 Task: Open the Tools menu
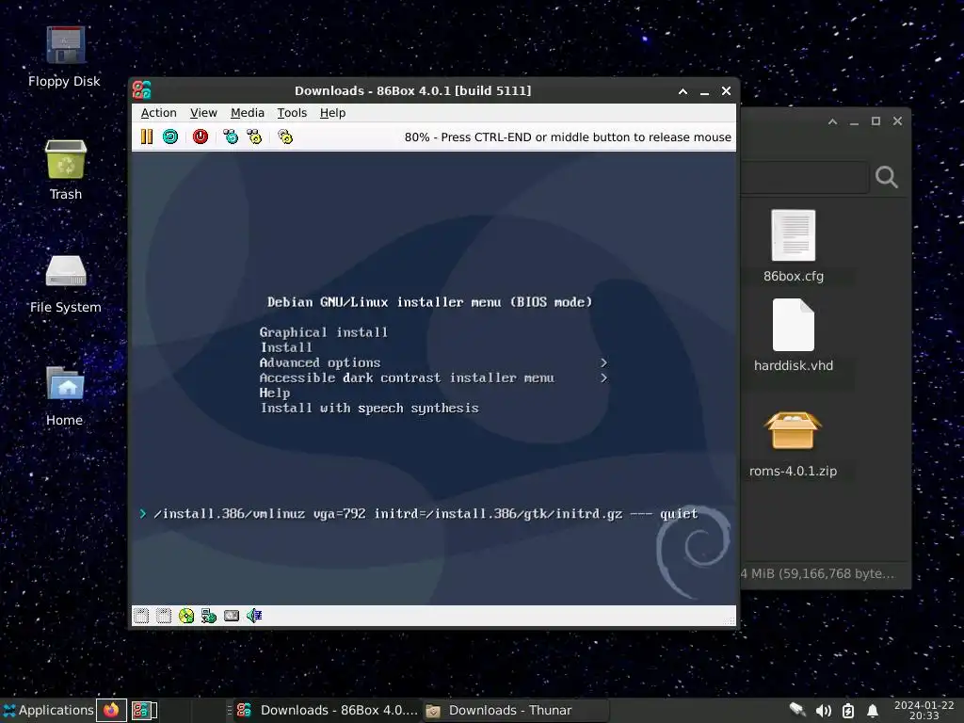tap(292, 113)
